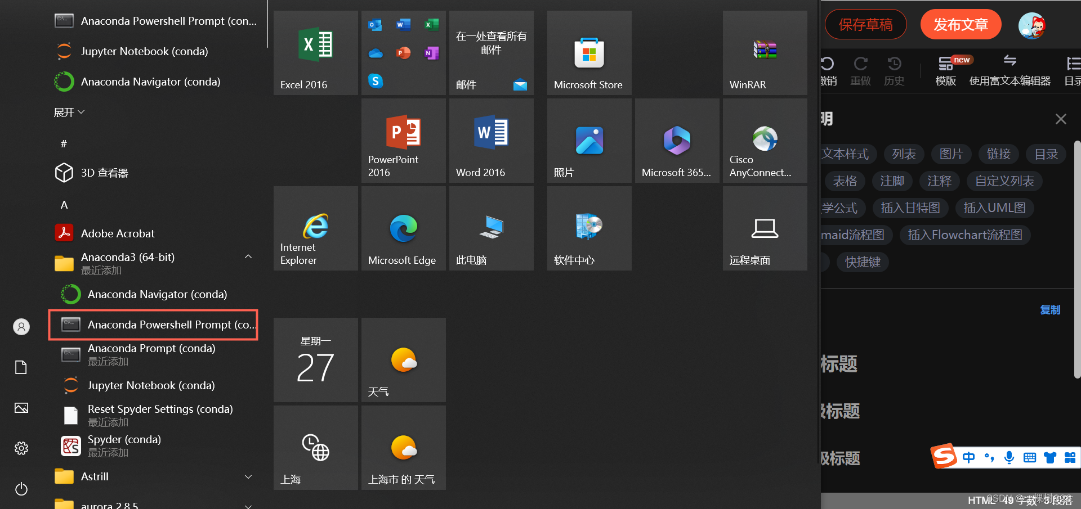
Task: Open 3D 查看器 from app list
Action: [x=155, y=173]
